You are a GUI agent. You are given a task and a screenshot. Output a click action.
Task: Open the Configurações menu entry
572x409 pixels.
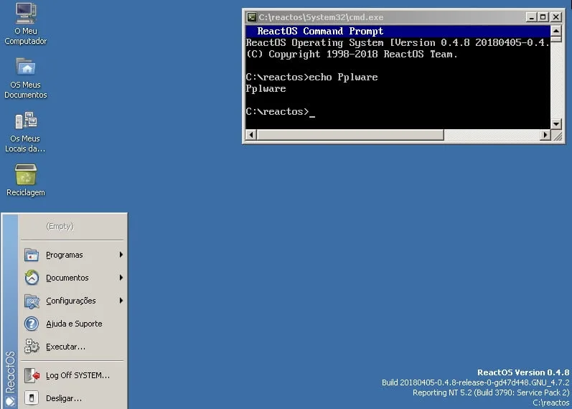coord(72,301)
